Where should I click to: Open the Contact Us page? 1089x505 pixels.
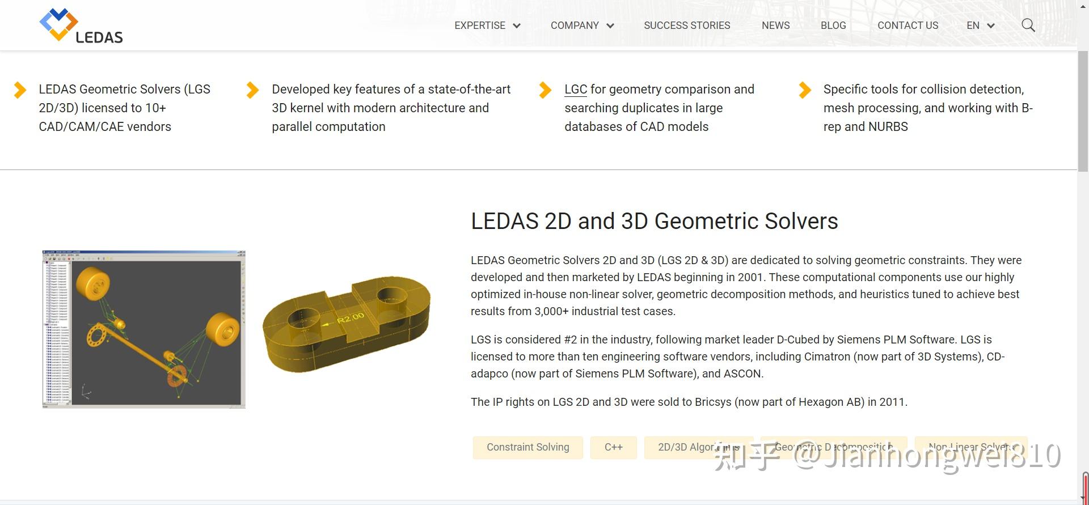907,26
